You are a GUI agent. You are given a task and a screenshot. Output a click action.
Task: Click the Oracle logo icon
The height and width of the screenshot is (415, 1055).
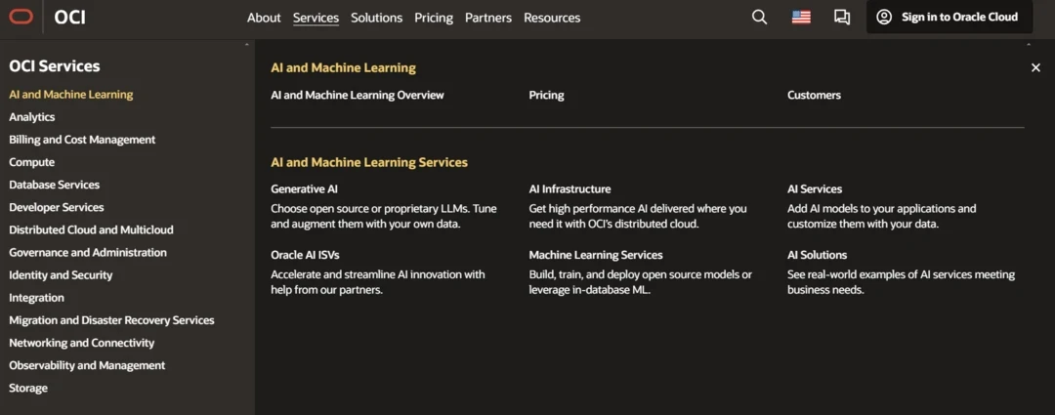click(21, 17)
